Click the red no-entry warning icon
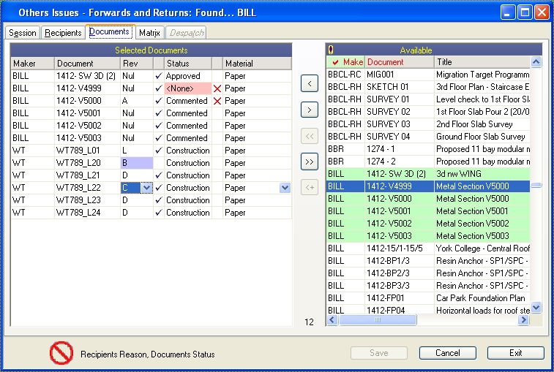Screen dimensions: 554x372 click(x=61, y=353)
